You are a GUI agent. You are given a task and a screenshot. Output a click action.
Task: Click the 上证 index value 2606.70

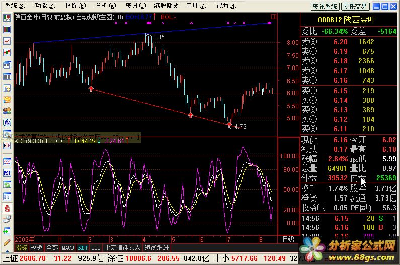point(32,258)
